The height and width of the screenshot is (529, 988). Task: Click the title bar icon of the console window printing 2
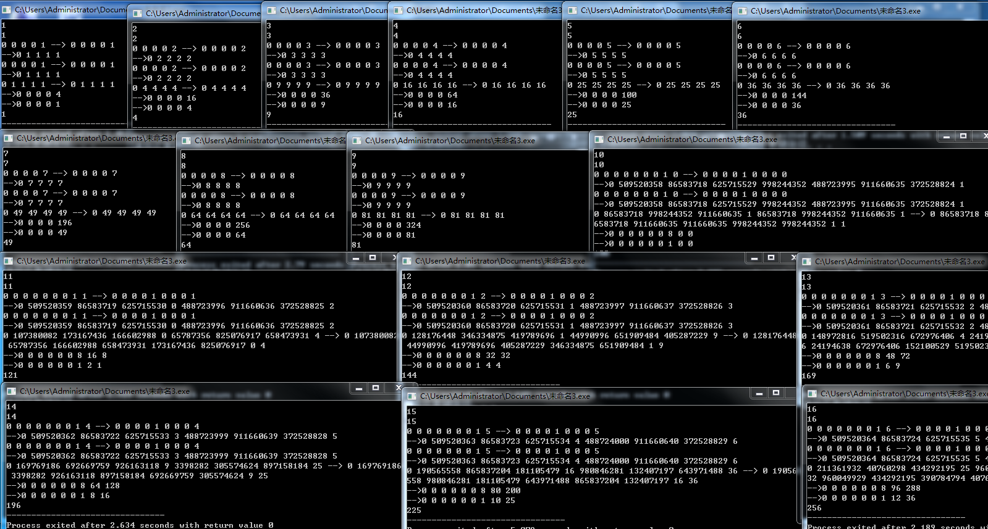(x=138, y=13)
